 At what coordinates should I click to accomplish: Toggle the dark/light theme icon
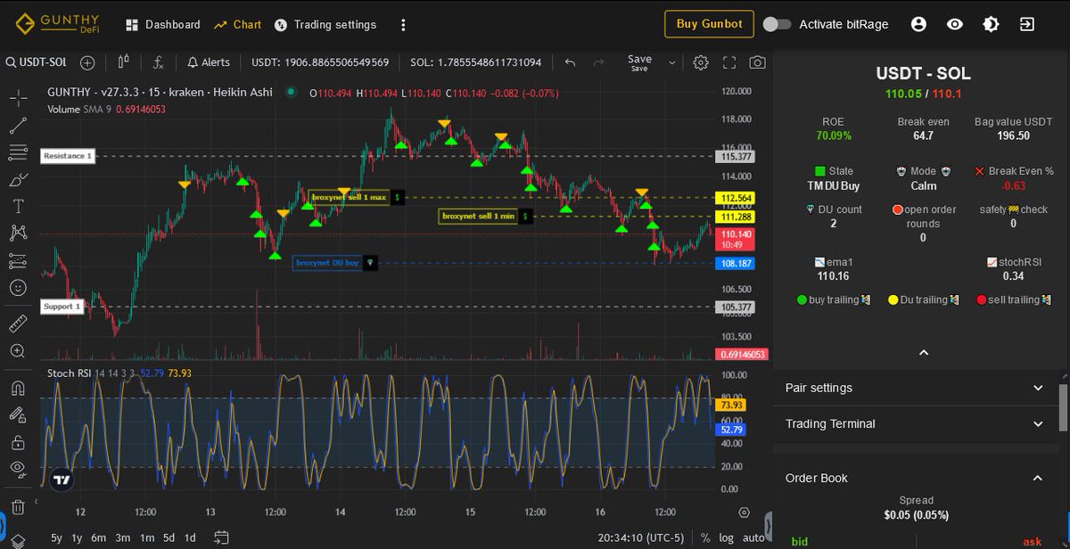point(991,24)
